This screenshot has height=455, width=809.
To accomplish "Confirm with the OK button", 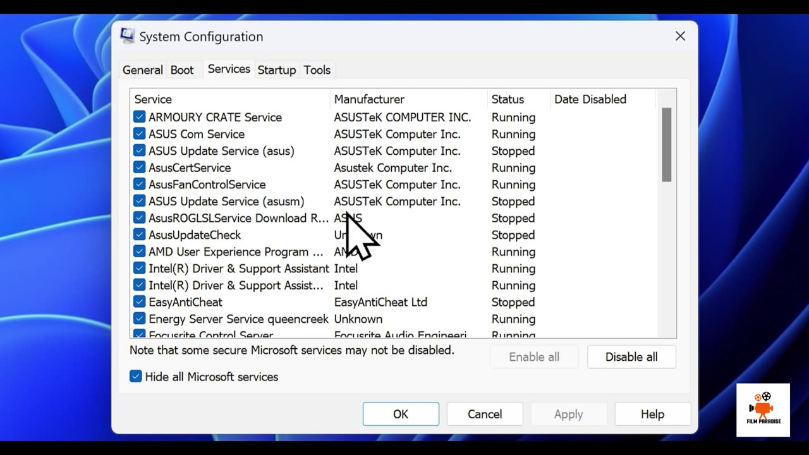I will 401,414.
